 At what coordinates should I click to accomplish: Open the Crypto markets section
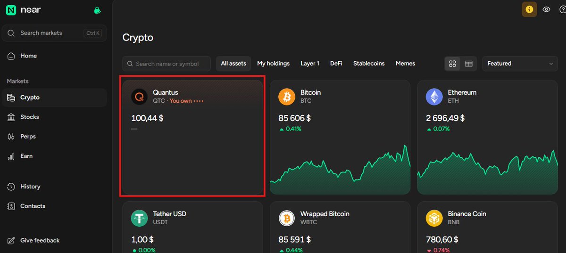(54, 98)
